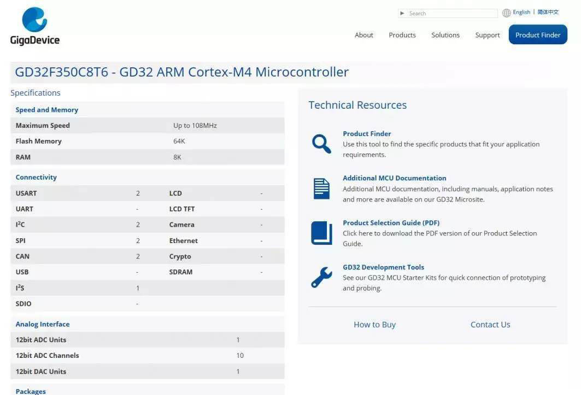Click the Specifications heading
The width and height of the screenshot is (581, 395).
(35, 93)
